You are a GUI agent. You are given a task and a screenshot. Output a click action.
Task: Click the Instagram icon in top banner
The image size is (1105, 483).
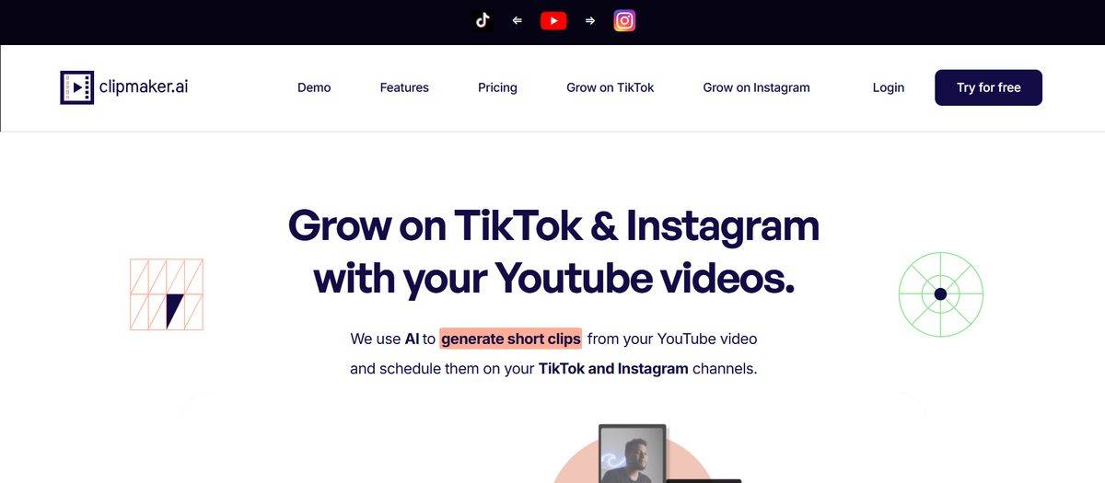point(624,20)
